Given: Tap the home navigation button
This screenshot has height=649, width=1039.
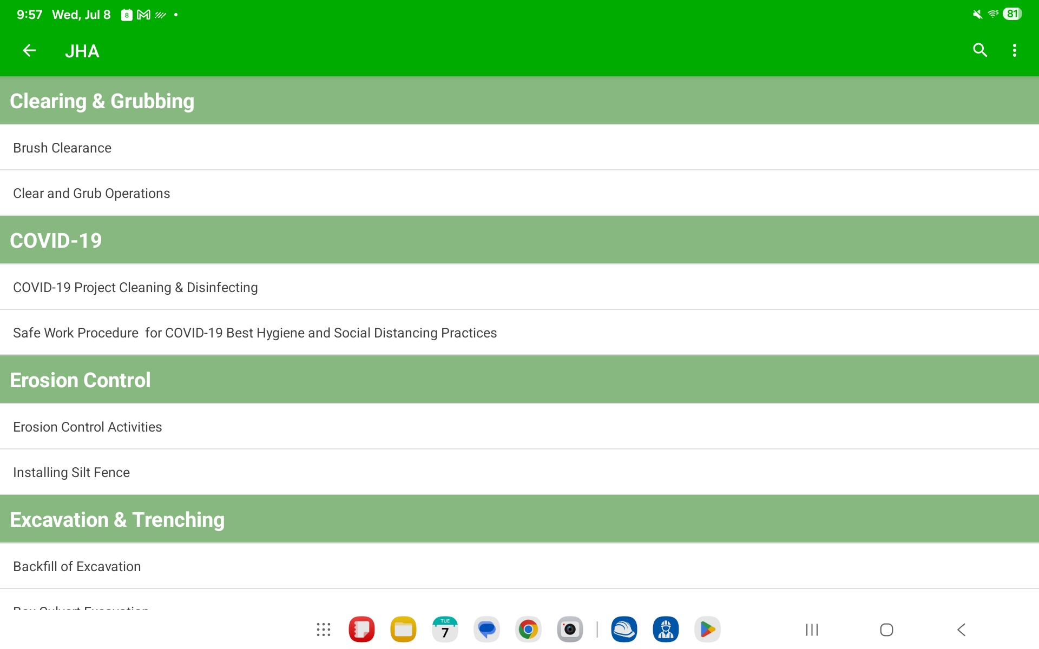Looking at the screenshot, I should (886, 630).
